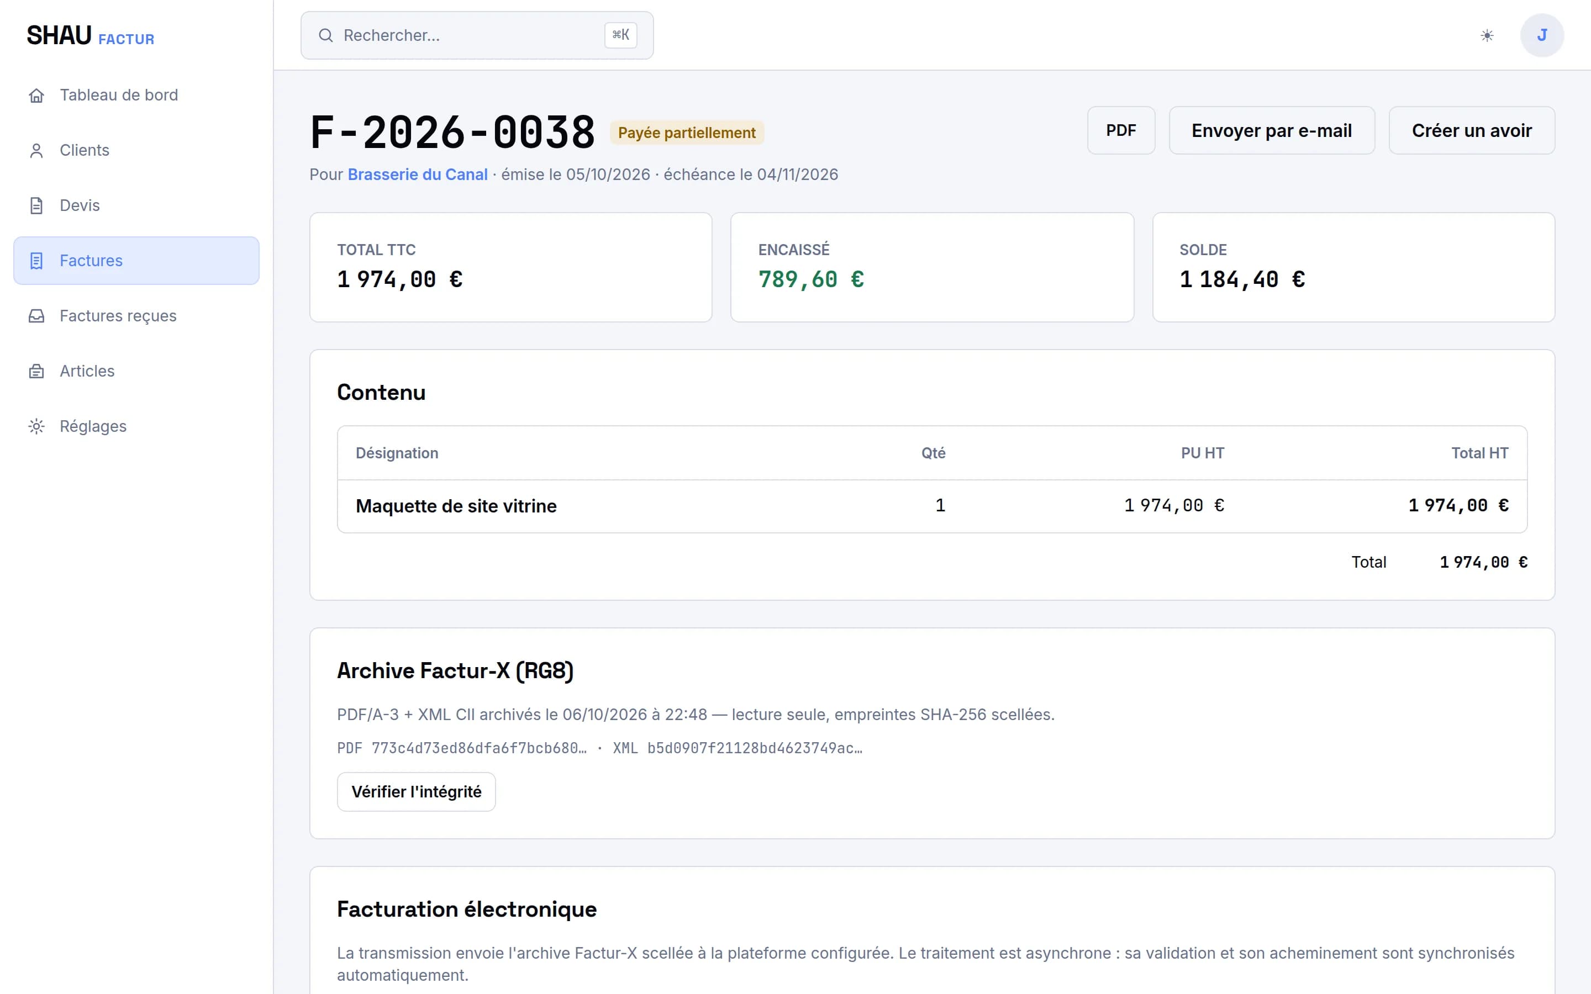Click invoice number F-2026-0038 heading
This screenshot has width=1591, height=994.
(x=452, y=131)
